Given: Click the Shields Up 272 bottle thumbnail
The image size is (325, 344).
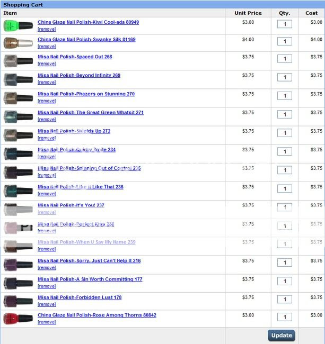Looking at the screenshot, I should (x=18, y=135).
